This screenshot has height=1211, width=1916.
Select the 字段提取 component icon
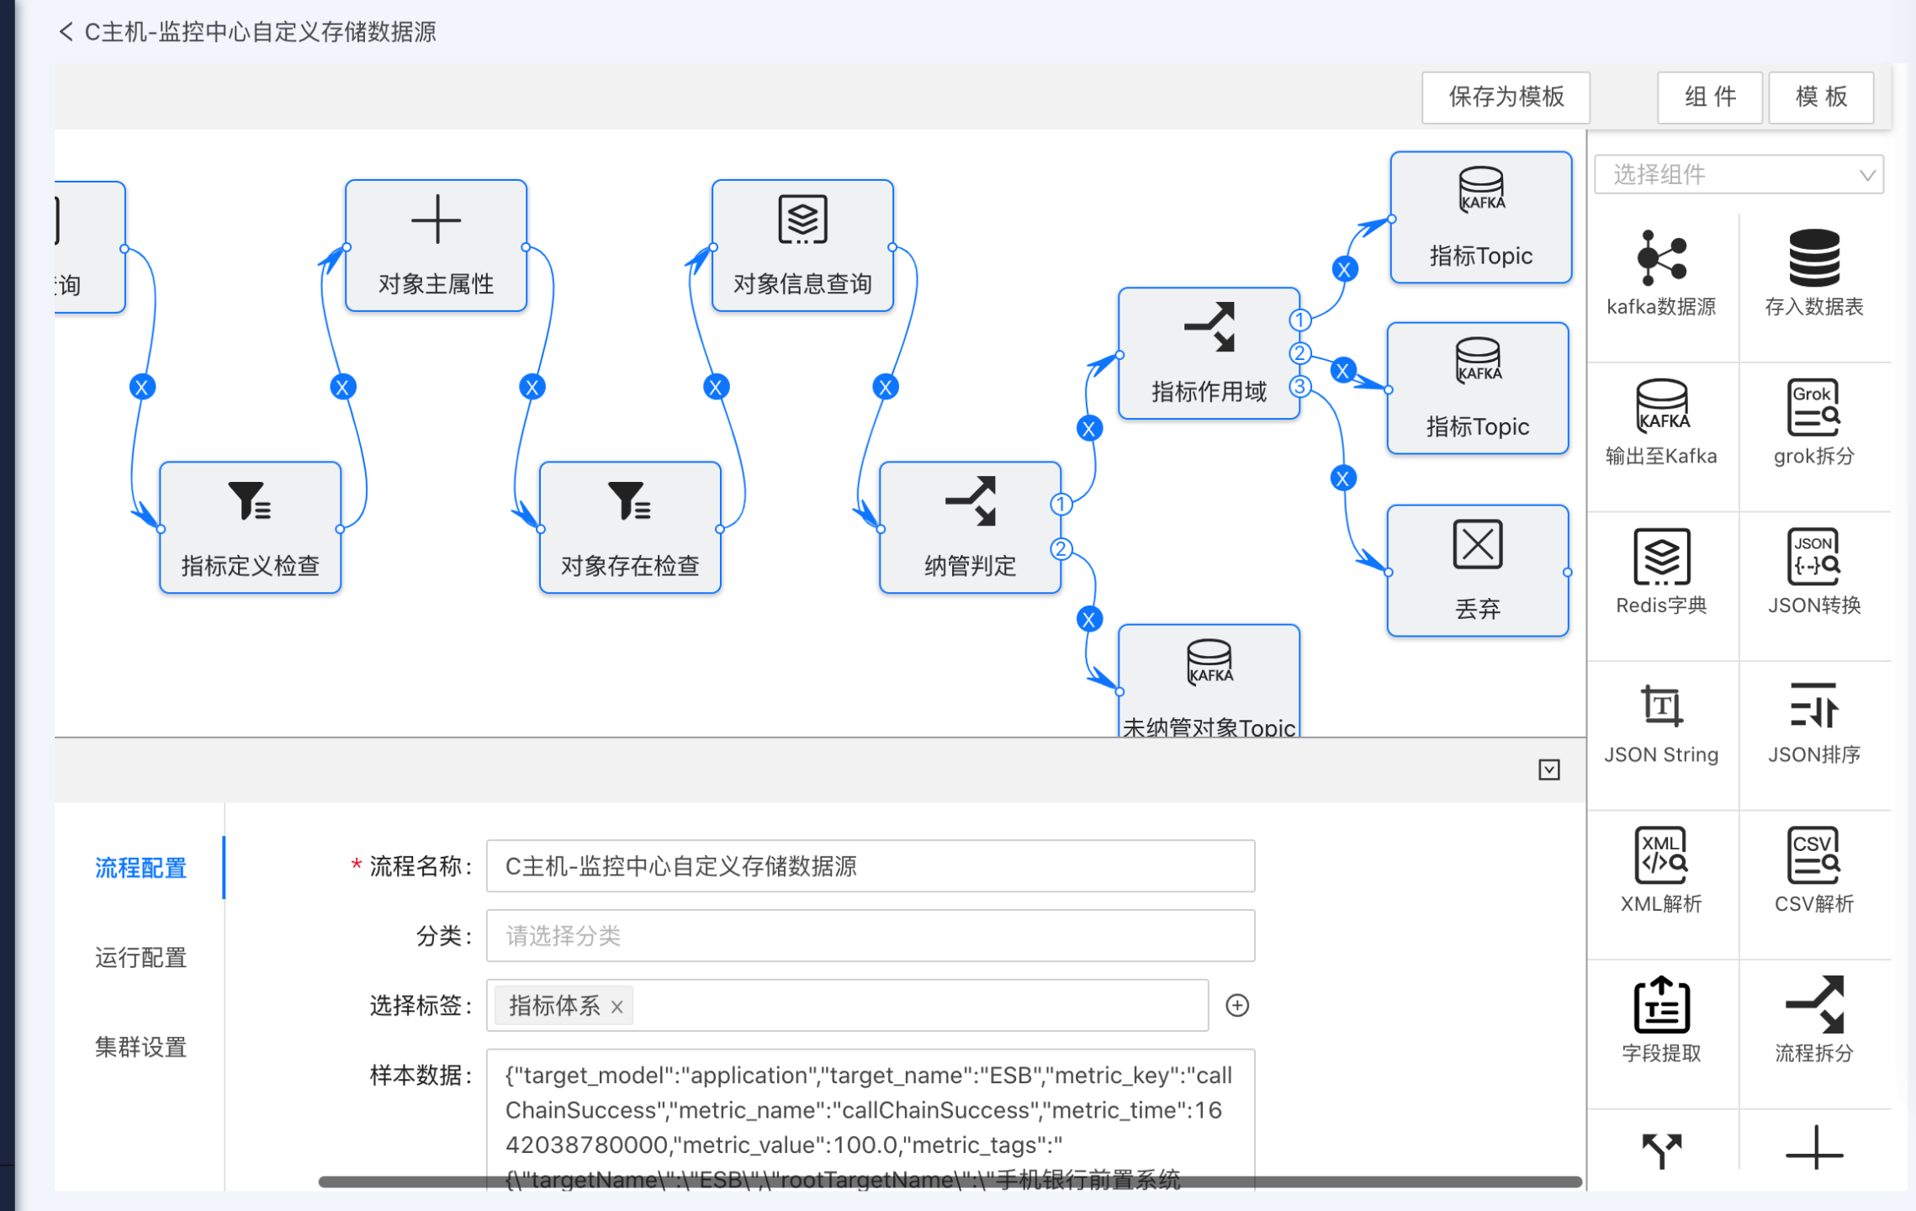pos(1661,1005)
